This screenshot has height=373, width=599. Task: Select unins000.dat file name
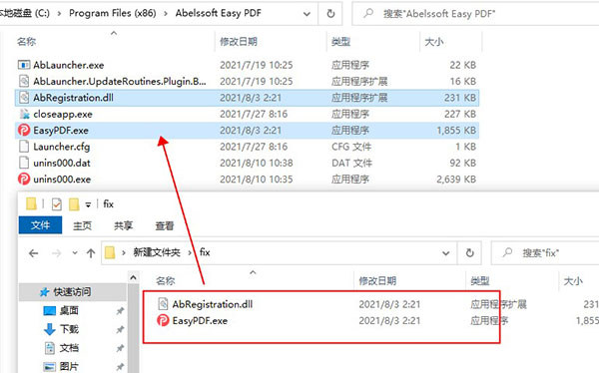pyautogui.click(x=62, y=163)
